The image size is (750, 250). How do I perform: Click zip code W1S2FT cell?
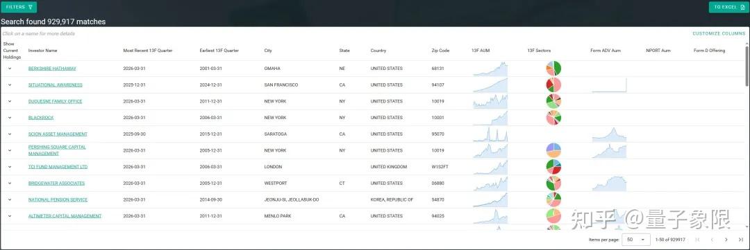pyautogui.click(x=440, y=167)
